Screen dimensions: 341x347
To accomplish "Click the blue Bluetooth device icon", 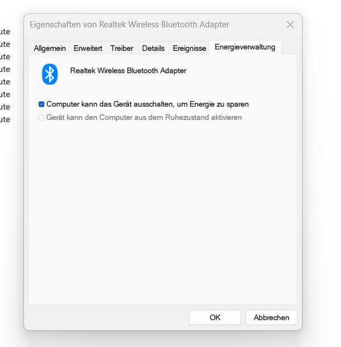I will click(50, 74).
